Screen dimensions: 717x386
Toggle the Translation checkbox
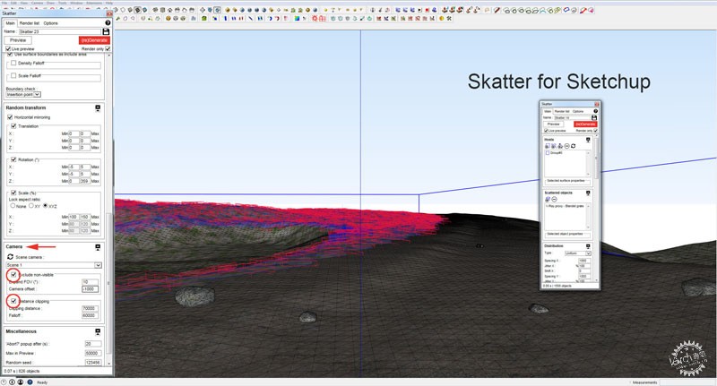[x=13, y=125]
